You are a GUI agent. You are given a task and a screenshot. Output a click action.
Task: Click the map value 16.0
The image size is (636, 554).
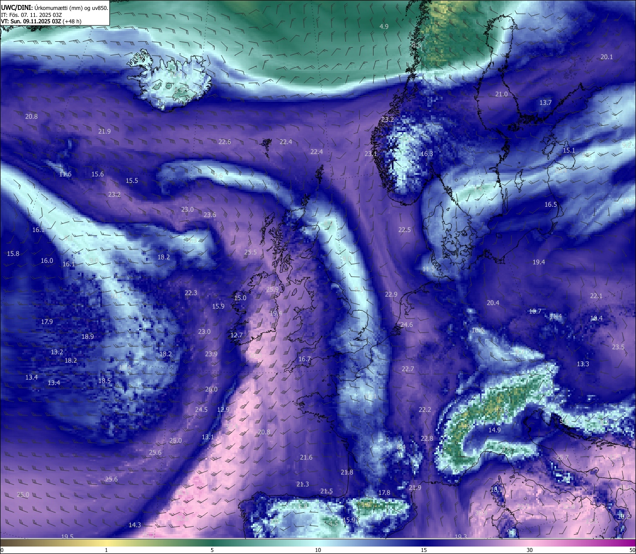pyautogui.click(x=47, y=261)
